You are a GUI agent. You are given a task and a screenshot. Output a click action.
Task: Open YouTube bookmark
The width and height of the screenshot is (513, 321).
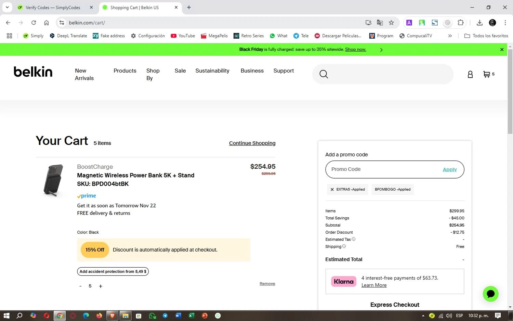point(183,36)
